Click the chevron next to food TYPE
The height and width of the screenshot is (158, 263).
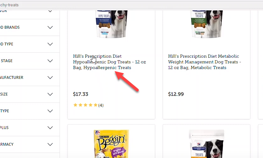[50, 44]
